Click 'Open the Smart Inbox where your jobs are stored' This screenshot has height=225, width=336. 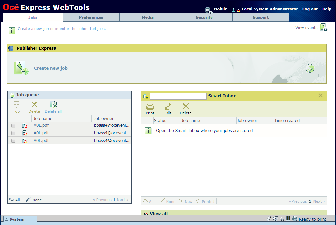click(204, 131)
